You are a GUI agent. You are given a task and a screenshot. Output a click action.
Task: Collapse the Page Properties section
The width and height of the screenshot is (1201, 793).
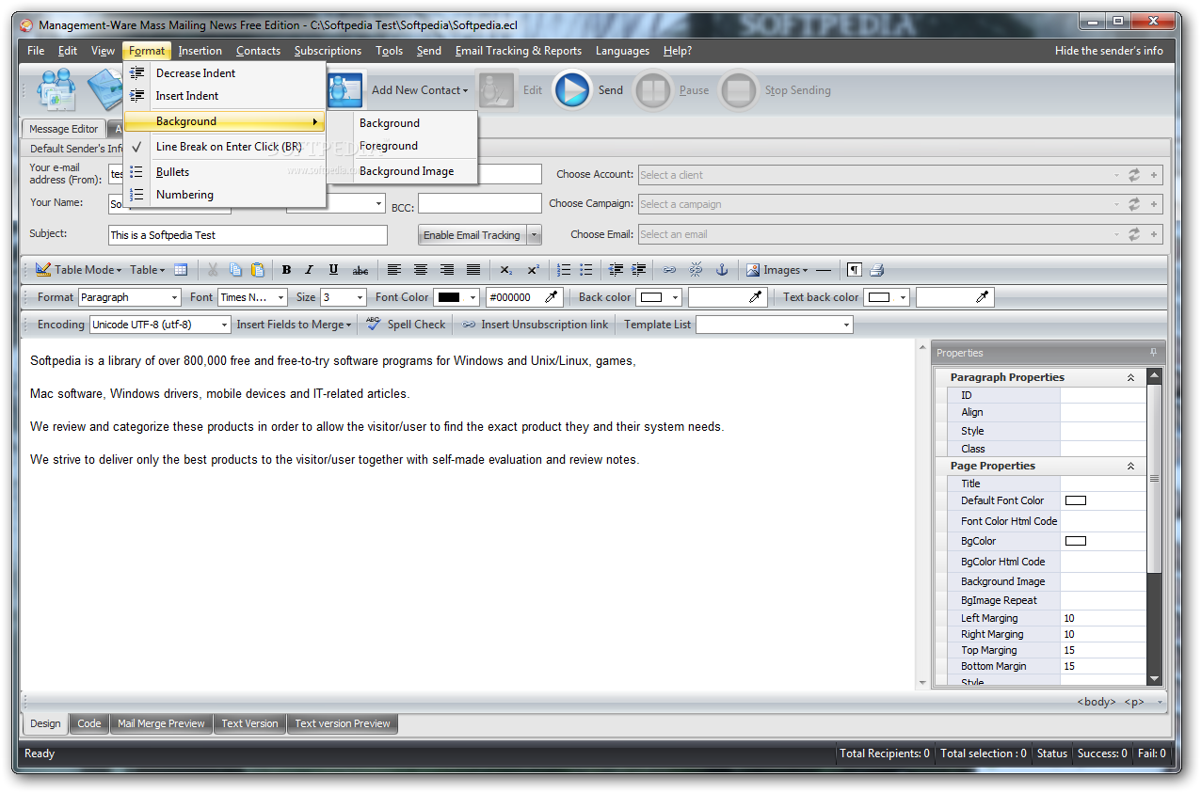pyautogui.click(x=1131, y=466)
